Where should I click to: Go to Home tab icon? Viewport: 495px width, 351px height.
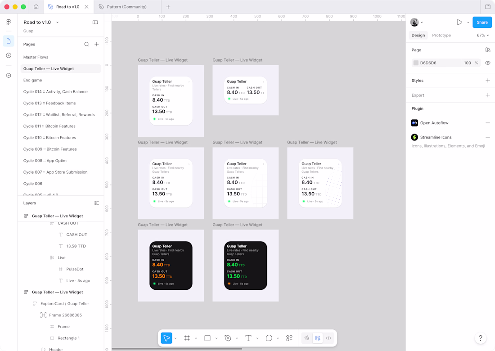point(36,7)
